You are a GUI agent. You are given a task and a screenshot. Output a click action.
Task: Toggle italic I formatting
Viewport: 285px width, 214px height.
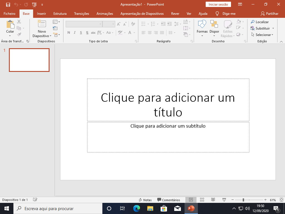[x=75, y=33]
